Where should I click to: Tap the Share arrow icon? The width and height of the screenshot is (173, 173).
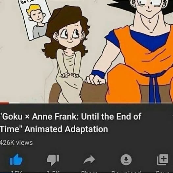[89, 160]
